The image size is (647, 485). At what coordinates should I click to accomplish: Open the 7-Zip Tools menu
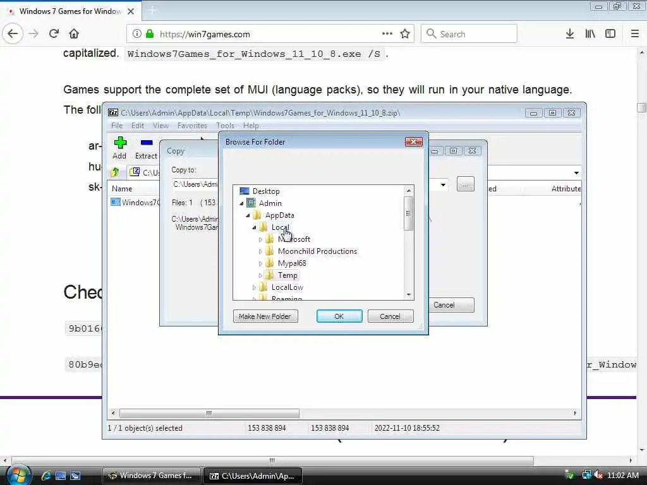(x=225, y=126)
